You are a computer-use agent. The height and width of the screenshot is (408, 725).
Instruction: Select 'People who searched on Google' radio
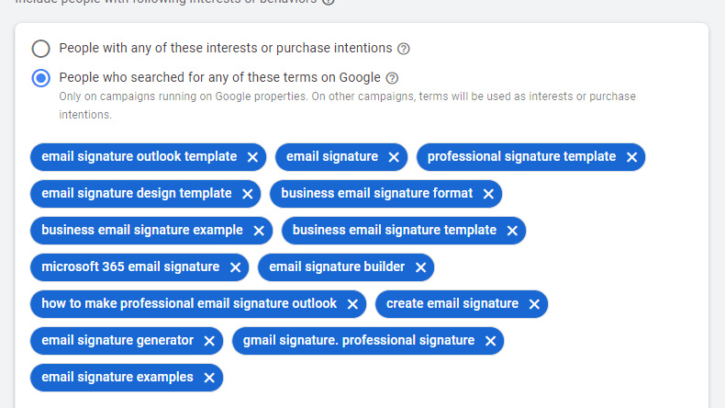[x=41, y=78]
